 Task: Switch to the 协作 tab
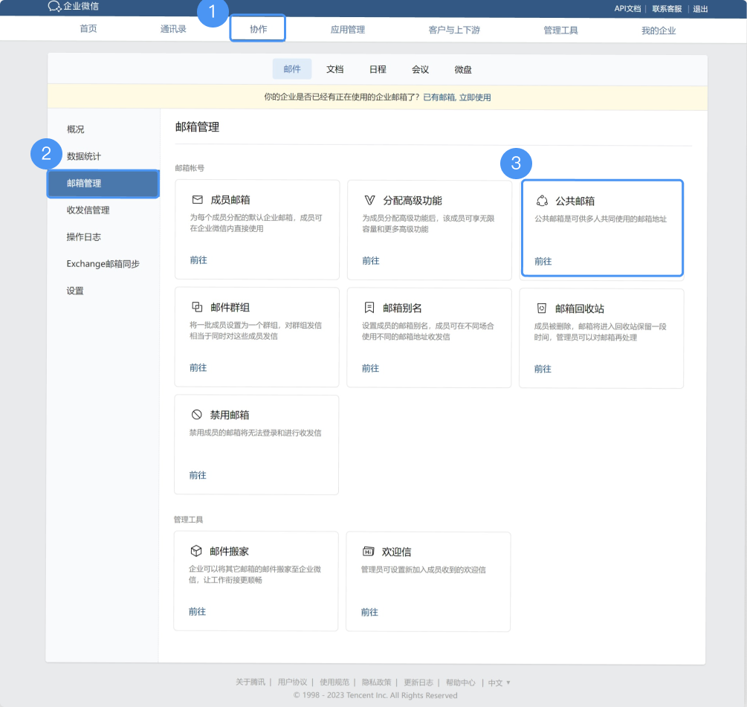click(258, 29)
